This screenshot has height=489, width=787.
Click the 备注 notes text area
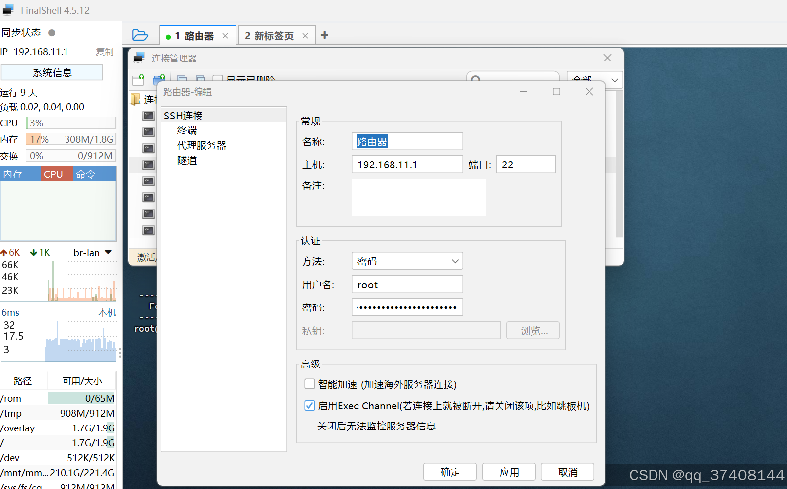[x=419, y=197]
